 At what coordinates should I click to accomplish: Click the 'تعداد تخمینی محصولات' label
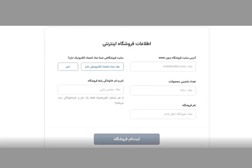click(x=182, y=81)
